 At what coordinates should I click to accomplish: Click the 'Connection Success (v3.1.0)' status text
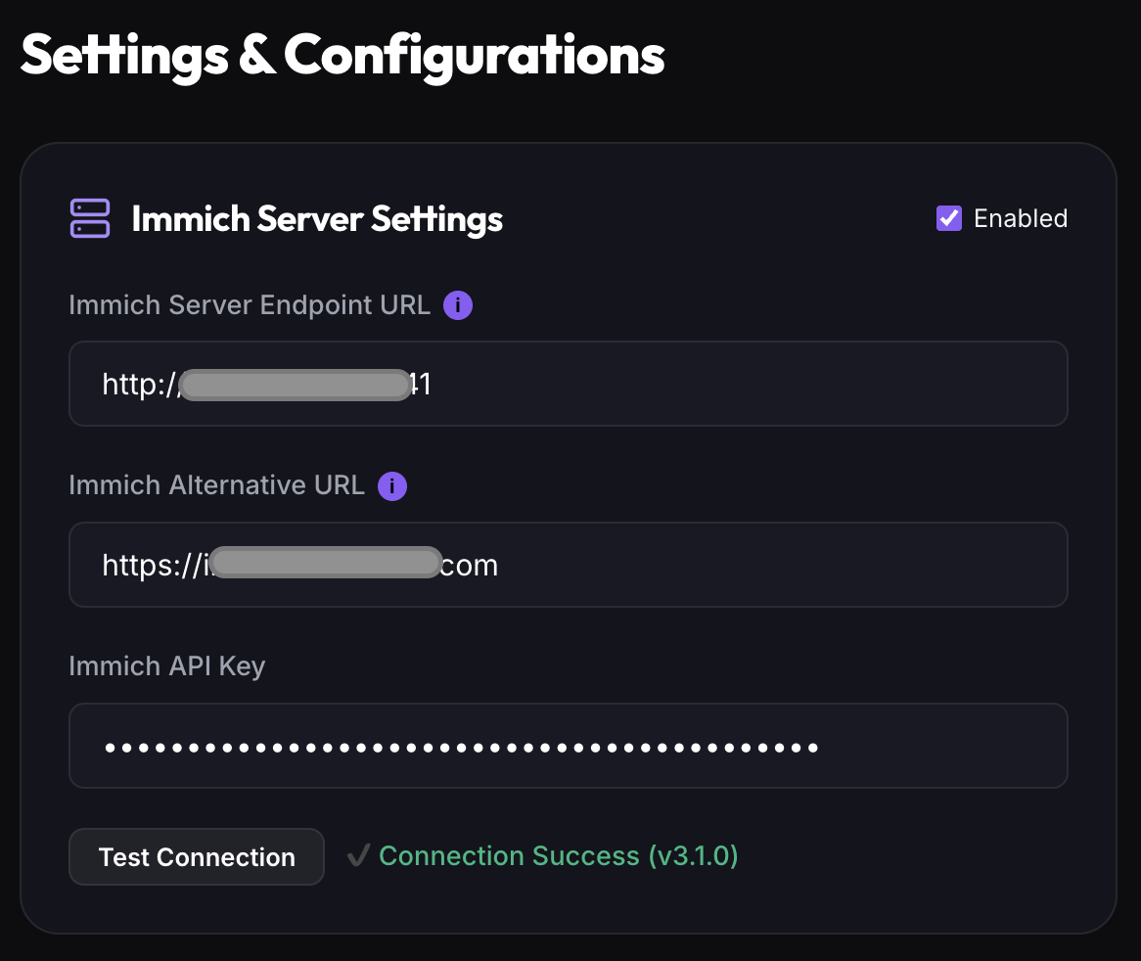pyautogui.click(x=558, y=856)
